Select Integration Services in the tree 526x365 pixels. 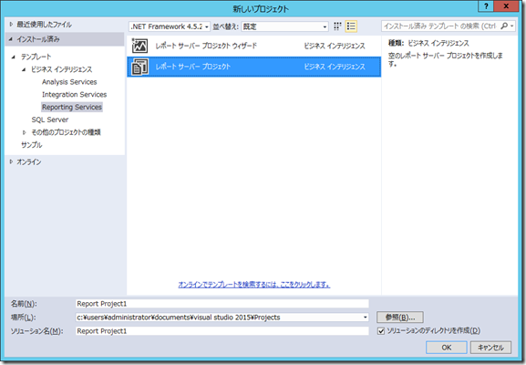pyautogui.click(x=74, y=95)
